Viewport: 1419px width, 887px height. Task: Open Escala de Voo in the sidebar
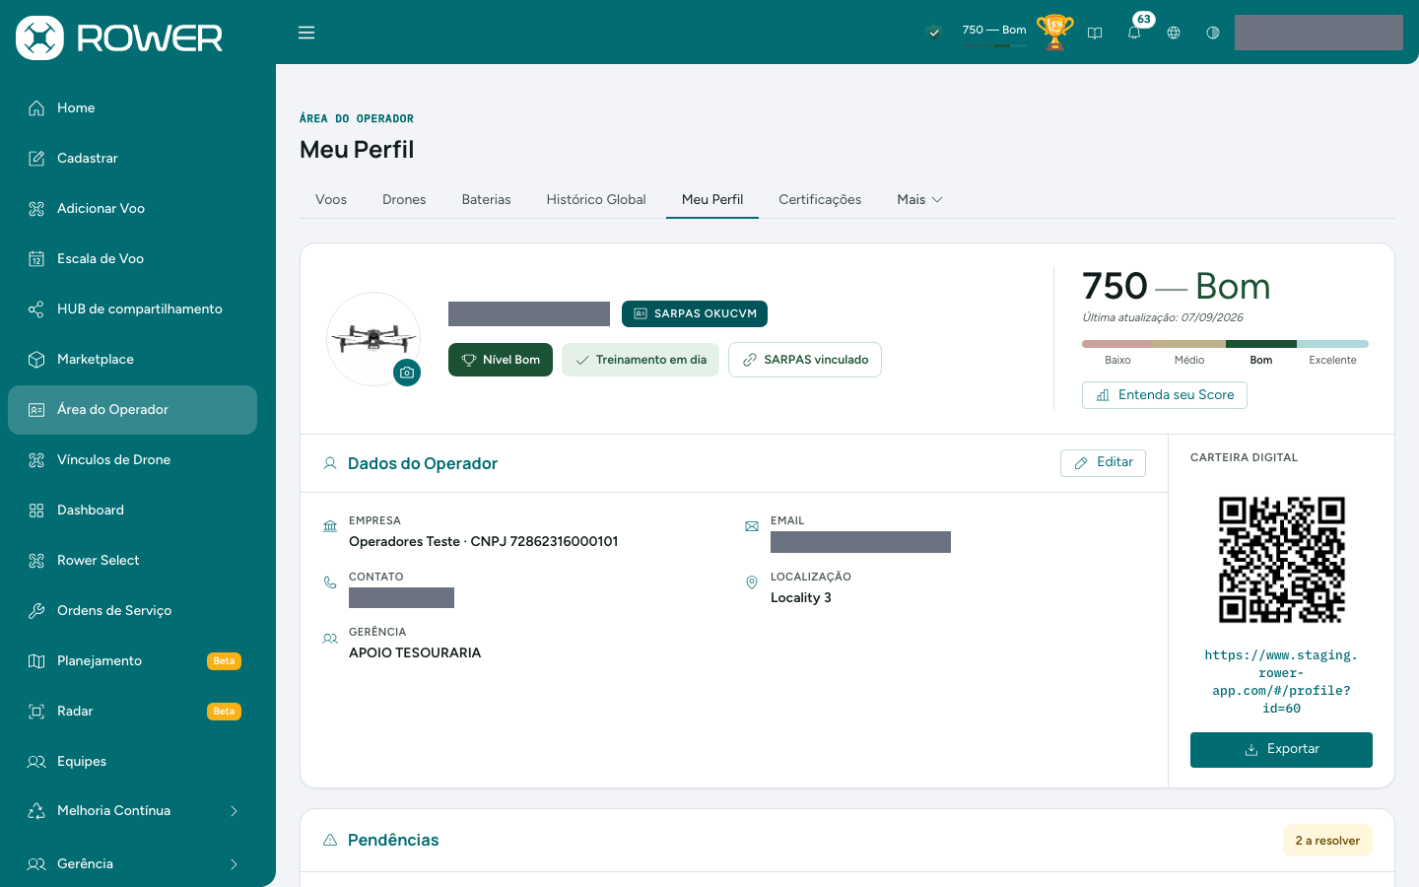pos(132,259)
